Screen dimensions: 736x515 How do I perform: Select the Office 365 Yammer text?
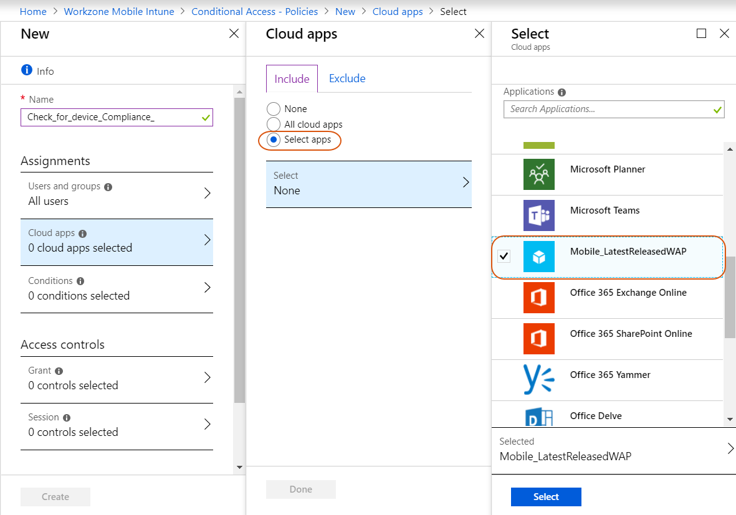tap(610, 375)
